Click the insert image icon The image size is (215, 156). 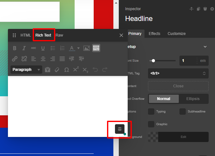point(86,48)
